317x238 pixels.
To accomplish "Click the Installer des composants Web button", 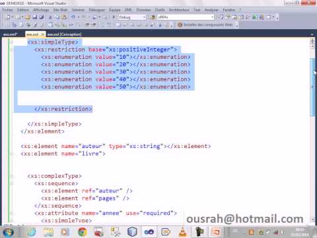I will tap(205, 24).
